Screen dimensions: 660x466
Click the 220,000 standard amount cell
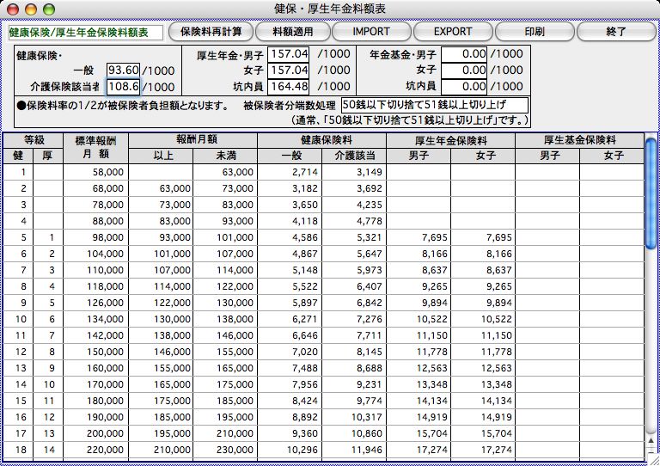click(95, 450)
